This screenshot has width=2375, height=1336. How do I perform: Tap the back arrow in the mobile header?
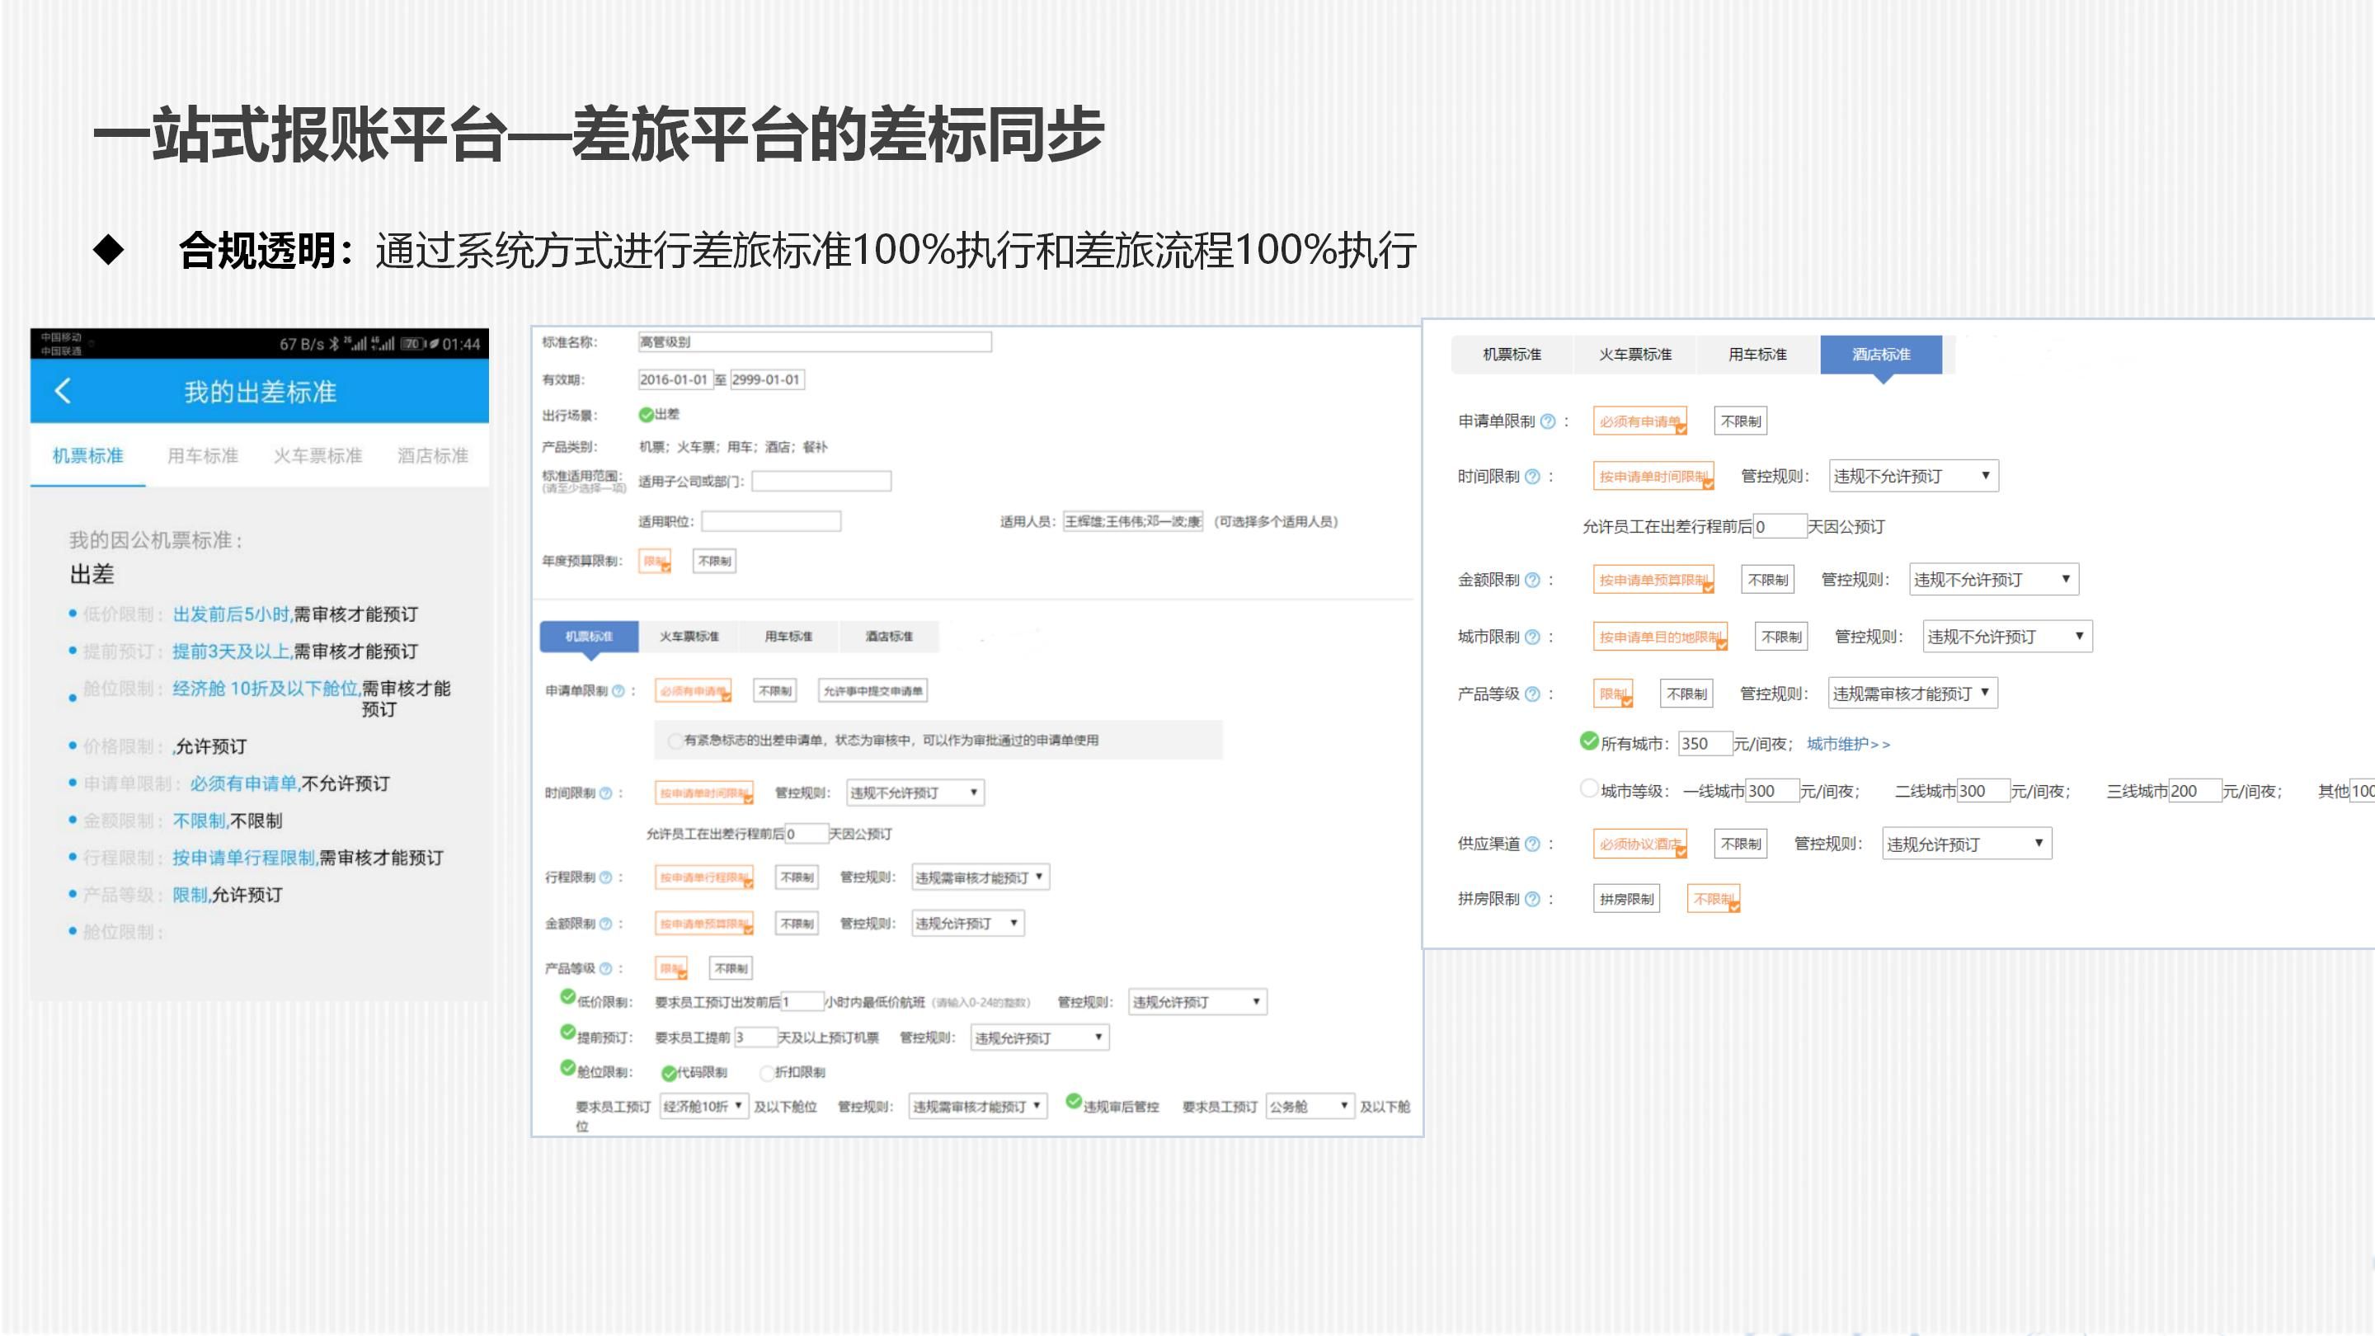(x=63, y=391)
